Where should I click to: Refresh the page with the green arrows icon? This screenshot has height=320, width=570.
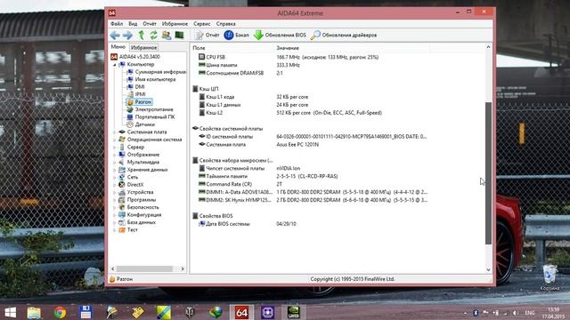click(154, 35)
